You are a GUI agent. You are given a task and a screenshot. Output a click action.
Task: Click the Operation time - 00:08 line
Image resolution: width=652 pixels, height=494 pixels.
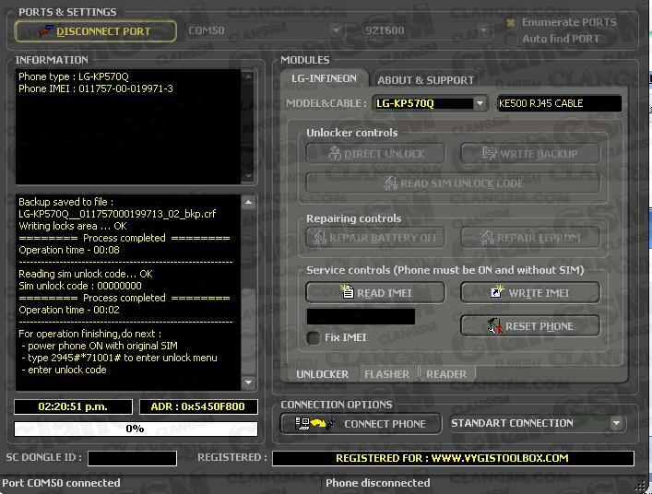pos(69,250)
